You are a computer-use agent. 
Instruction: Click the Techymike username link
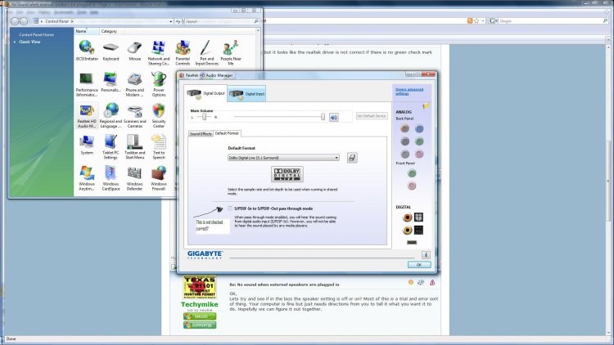[x=199, y=304]
